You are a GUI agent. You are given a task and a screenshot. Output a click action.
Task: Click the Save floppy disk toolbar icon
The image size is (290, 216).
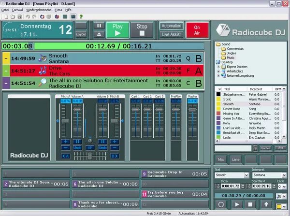(19, 16)
